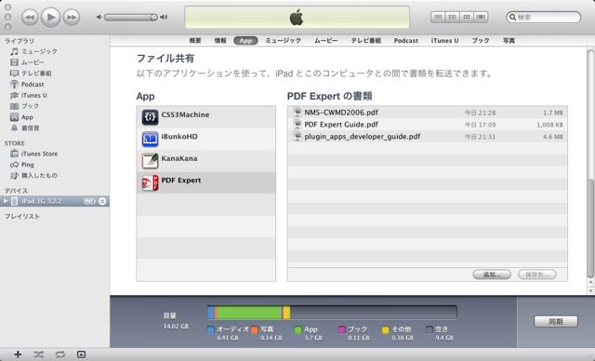This screenshot has width=595, height=361.
Task: Click the ブック purple capacity swatch
Action: (341, 329)
